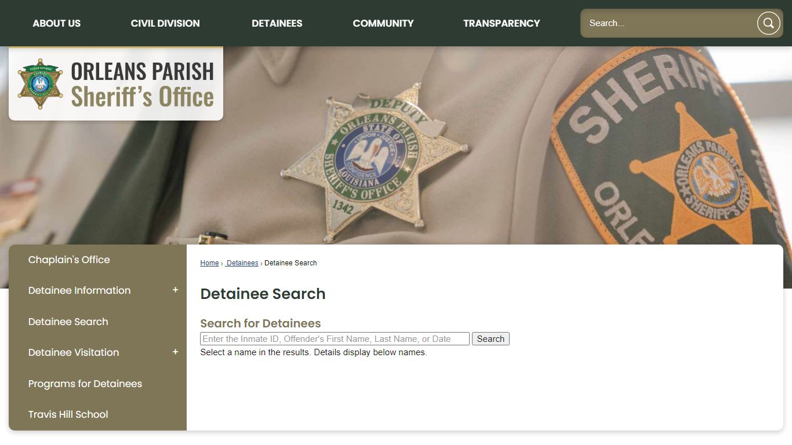The height and width of the screenshot is (445, 792).
Task: Go to the Home breadcrumb link
Action: [x=209, y=263]
